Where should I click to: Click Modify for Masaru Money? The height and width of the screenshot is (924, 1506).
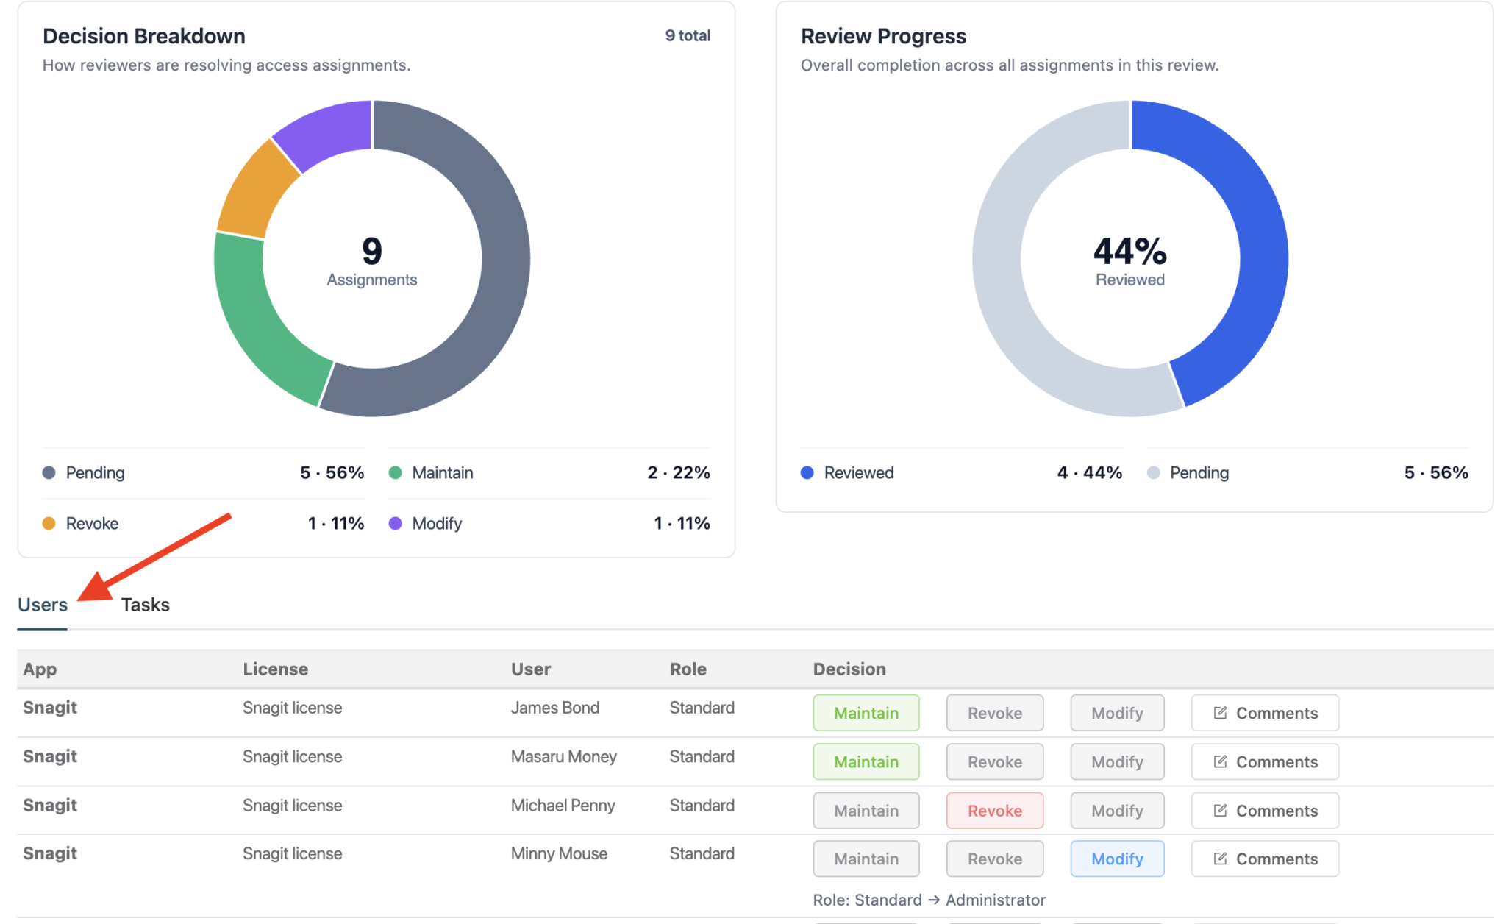1117,761
